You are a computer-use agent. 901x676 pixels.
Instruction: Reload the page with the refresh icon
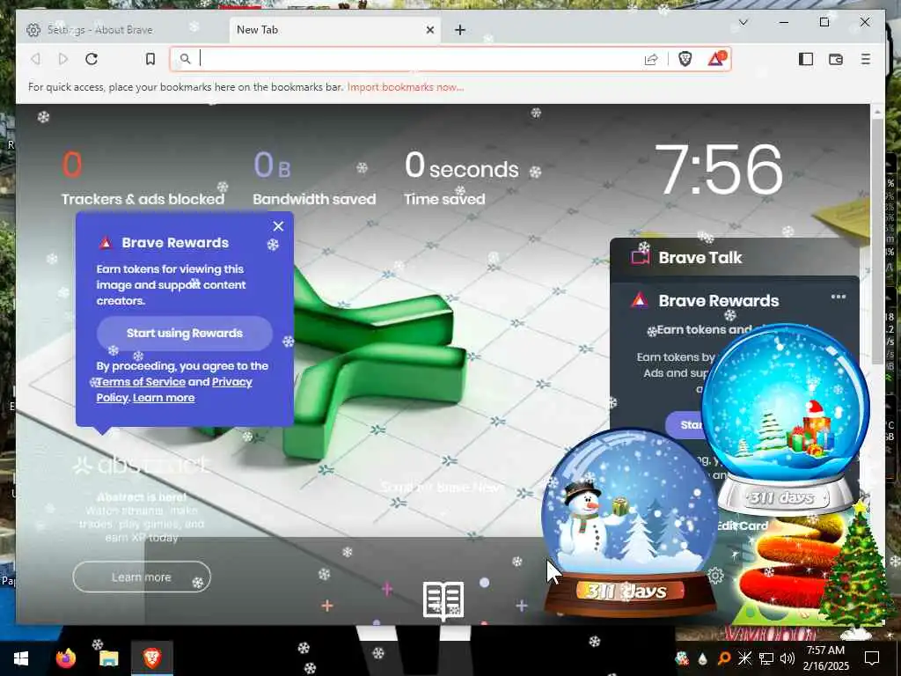(92, 59)
